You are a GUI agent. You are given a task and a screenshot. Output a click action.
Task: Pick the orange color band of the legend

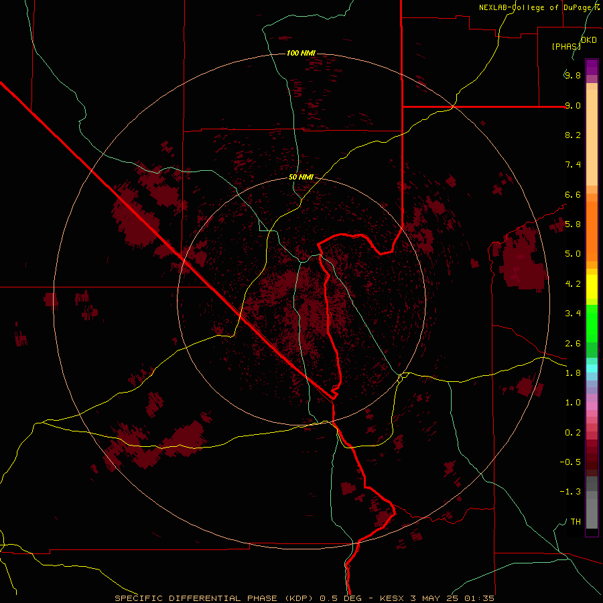(x=592, y=231)
